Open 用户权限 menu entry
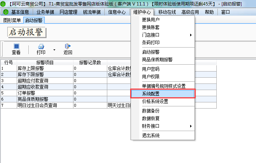This screenshot has width=256, height=163. tap(163, 77)
